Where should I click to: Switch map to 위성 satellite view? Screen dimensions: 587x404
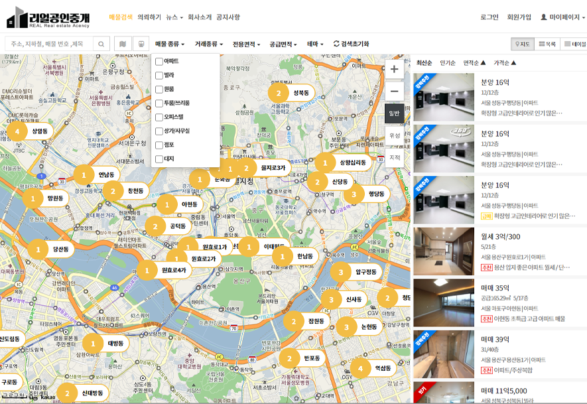tap(394, 135)
